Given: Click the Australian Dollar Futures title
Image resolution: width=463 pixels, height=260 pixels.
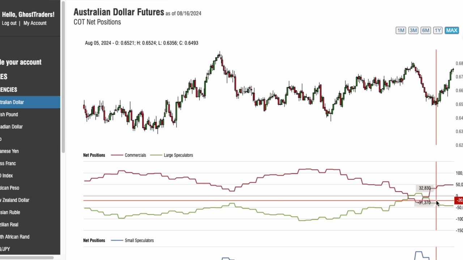Looking at the screenshot, I should point(119,12).
